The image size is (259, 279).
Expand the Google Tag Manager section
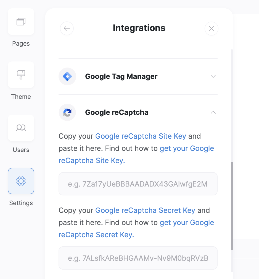pyautogui.click(x=213, y=76)
